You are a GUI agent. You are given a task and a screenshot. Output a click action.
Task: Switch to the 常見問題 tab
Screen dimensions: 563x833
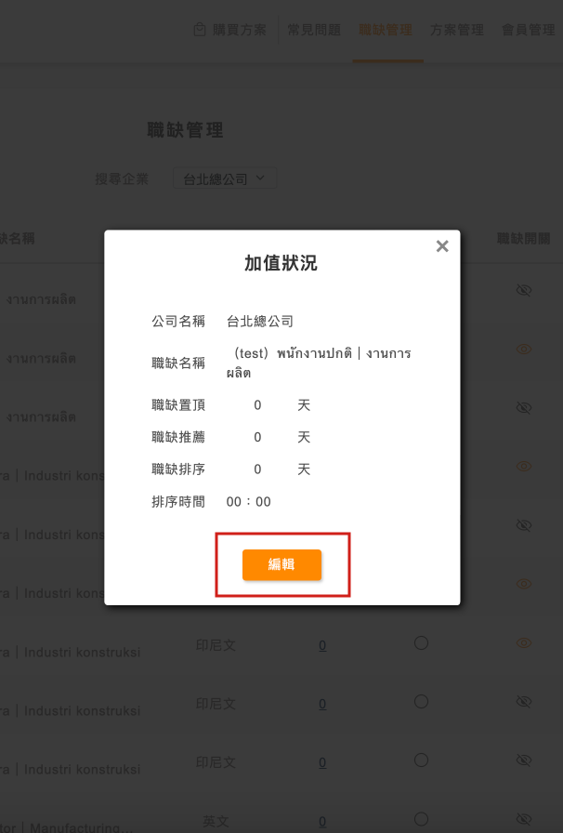(x=314, y=30)
